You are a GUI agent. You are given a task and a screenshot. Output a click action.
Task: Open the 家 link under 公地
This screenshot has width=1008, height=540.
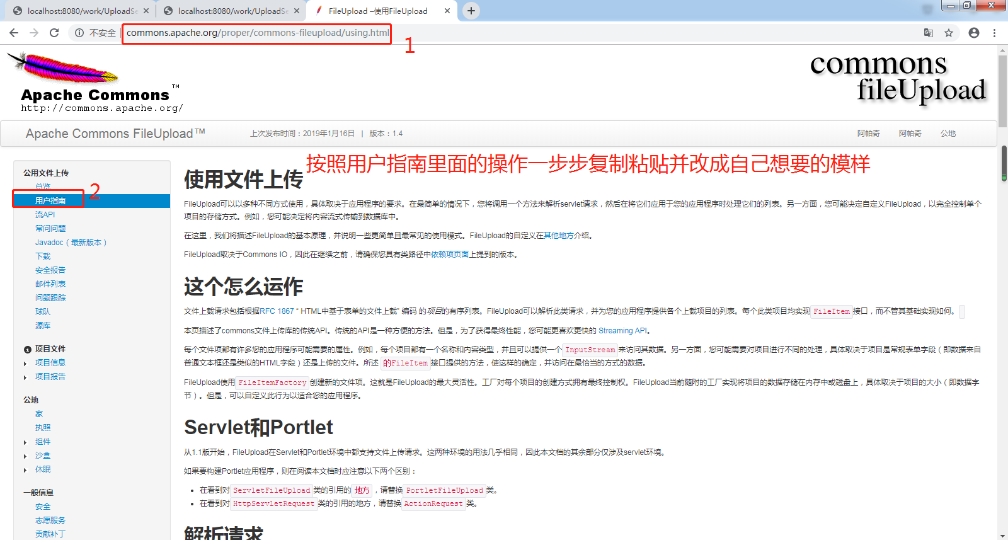pos(39,414)
